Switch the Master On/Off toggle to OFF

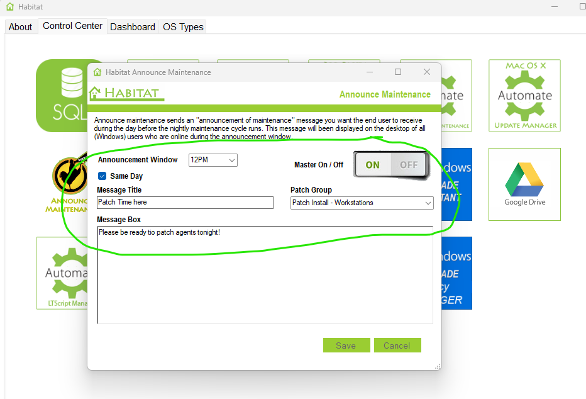pyautogui.click(x=409, y=164)
